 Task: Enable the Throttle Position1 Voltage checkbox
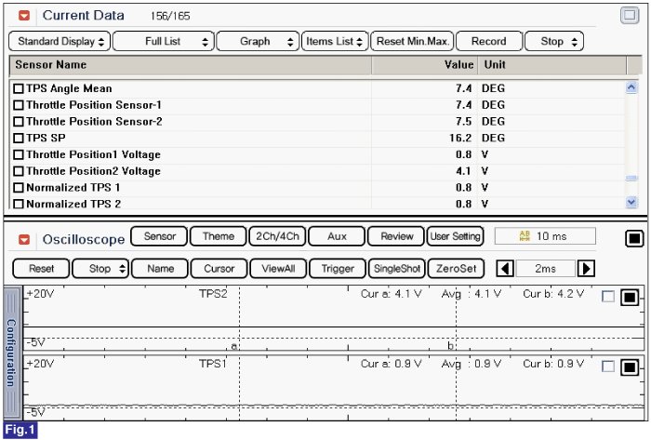pos(19,154)
